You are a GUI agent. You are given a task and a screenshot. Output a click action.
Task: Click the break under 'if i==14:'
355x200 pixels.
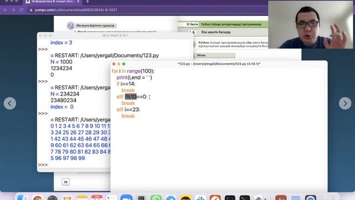[128, 90]
